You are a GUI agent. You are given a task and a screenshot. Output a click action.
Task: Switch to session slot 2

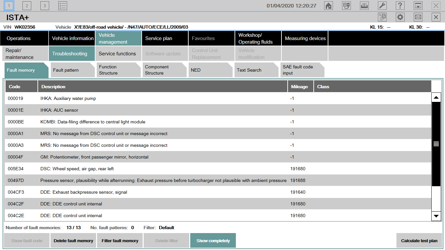point(27,6)
